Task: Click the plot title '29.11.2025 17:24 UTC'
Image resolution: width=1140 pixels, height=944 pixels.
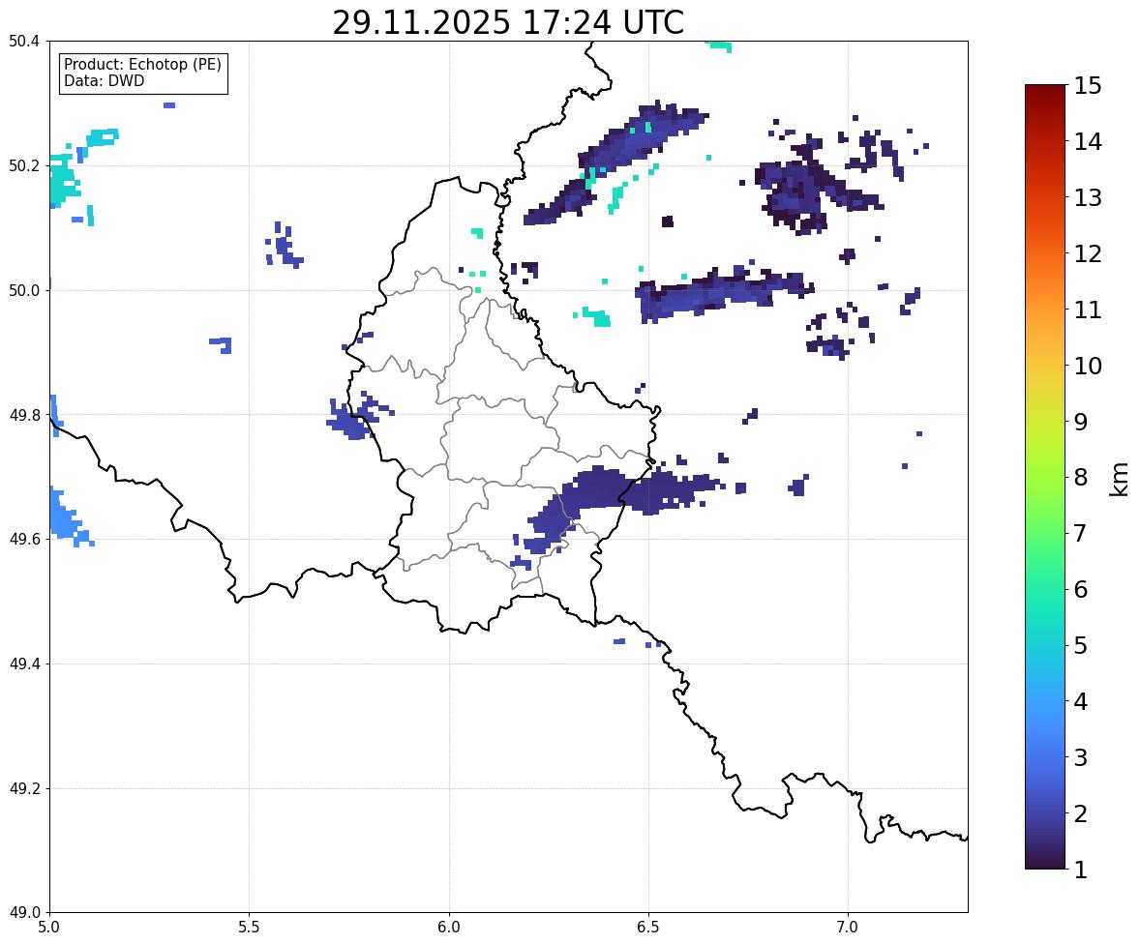Action: coord(508,22)
